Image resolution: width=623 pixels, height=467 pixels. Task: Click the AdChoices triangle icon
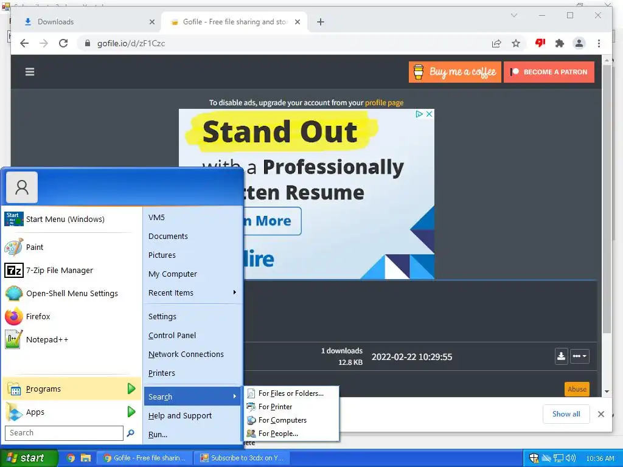(x=419, y=114)
